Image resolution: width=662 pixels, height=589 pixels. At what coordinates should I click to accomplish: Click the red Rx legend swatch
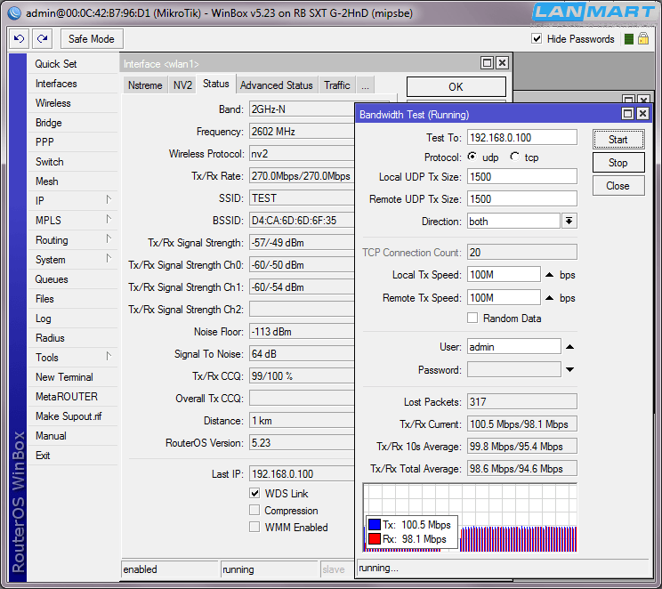pyautogui.click(x=375, y=539)
